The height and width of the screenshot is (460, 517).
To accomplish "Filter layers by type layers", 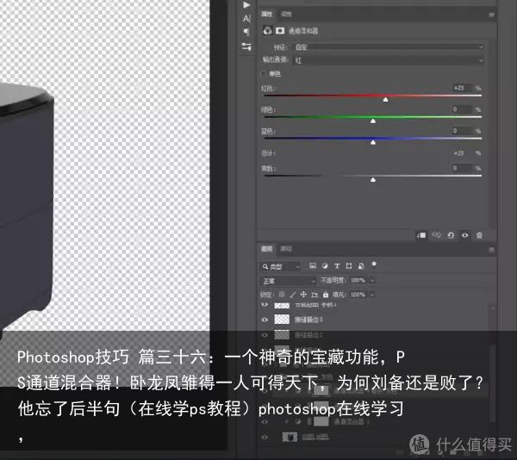I will (x=337, y=265).
